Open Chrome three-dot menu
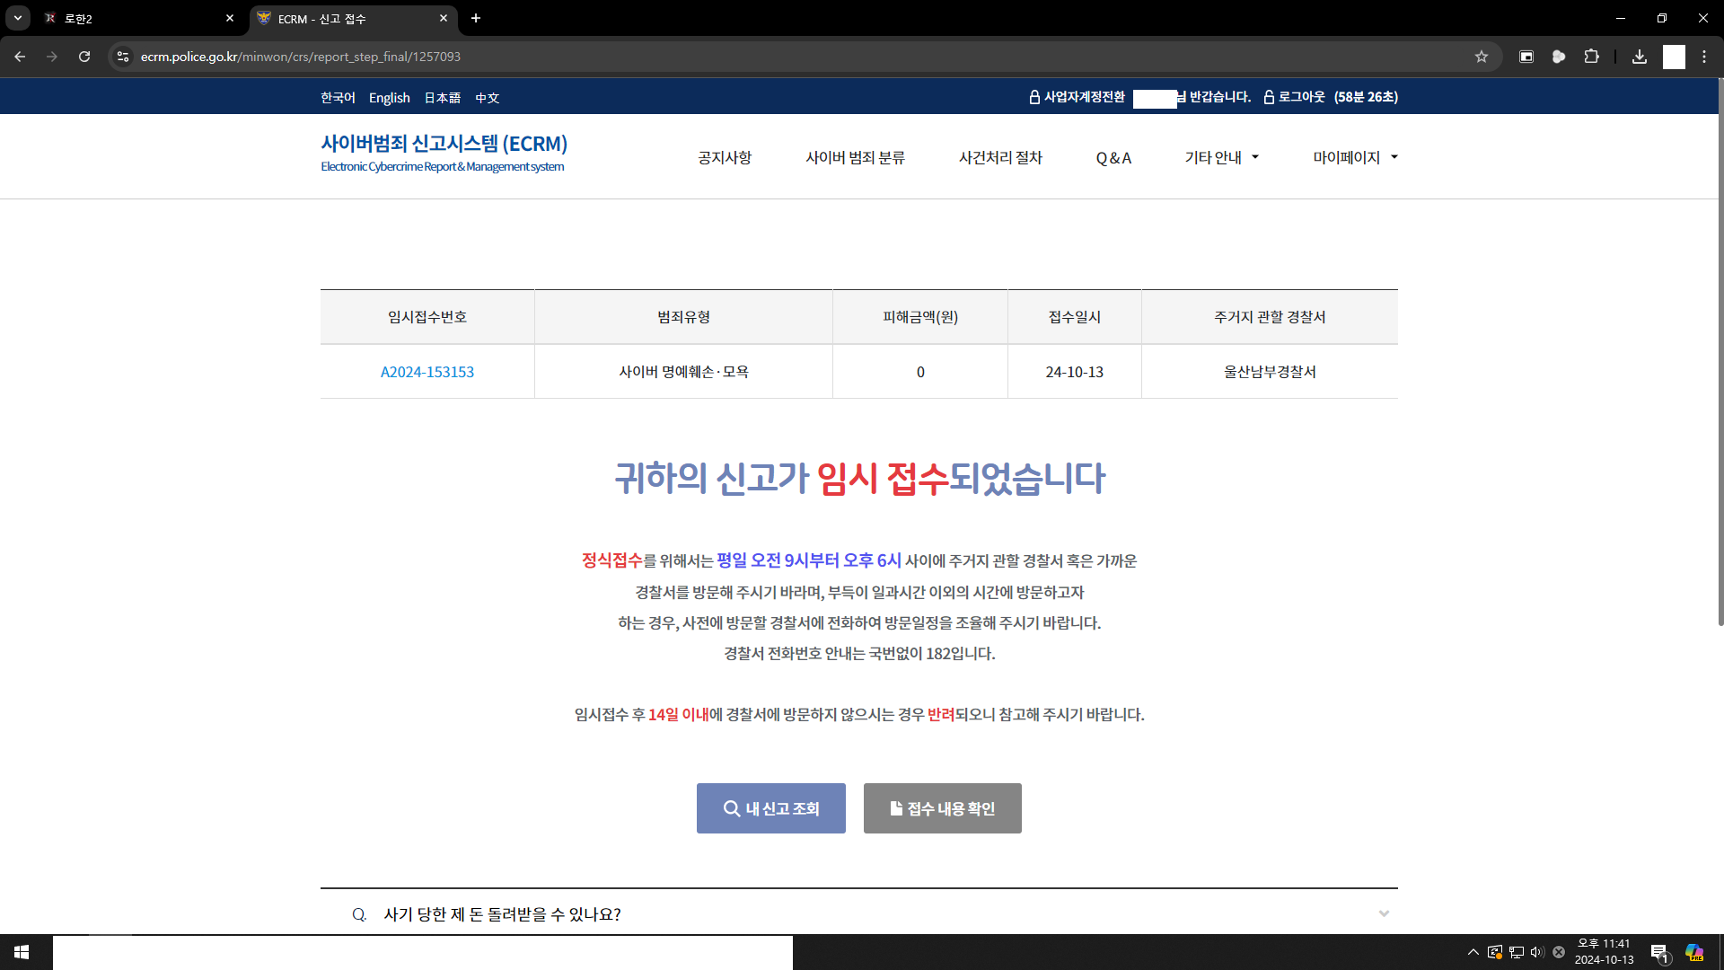Viewport: 1724px width, 970px height. [1704, 57]
